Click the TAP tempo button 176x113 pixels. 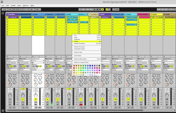pos(10,10)
